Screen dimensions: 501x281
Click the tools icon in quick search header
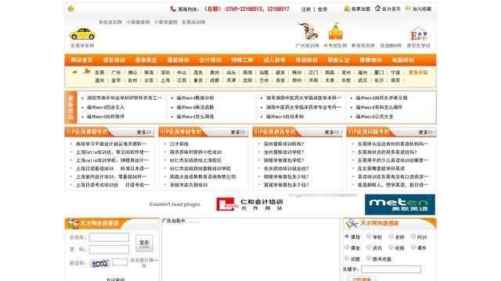click(351, 224)
